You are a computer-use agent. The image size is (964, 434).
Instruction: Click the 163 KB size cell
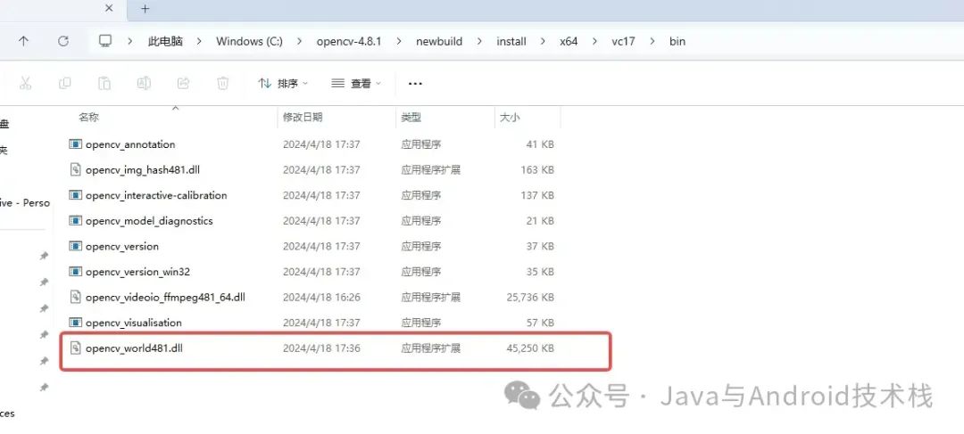537,170
